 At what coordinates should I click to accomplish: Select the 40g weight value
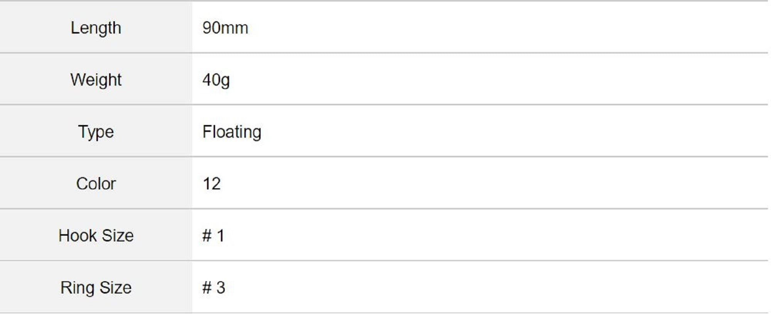216,80
